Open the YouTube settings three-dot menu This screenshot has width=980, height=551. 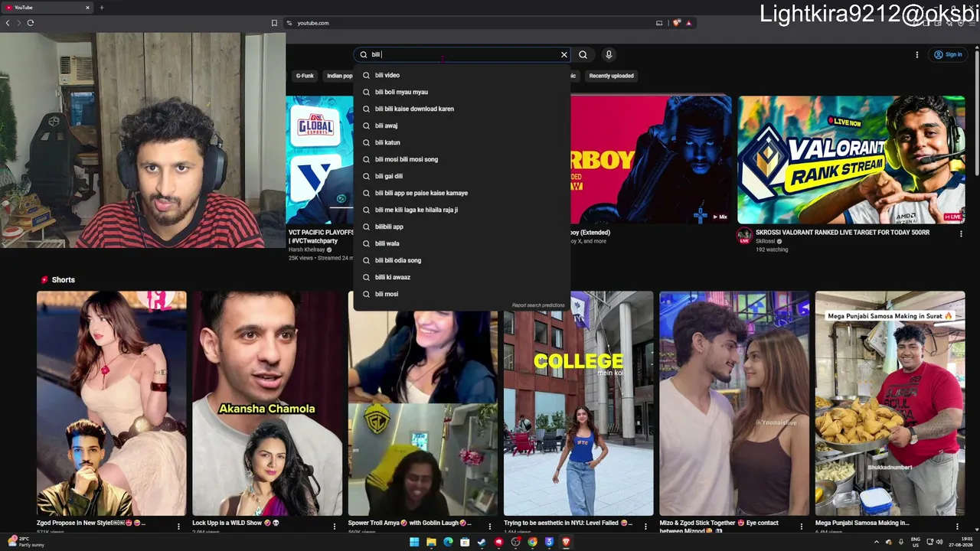coord(916,54)
